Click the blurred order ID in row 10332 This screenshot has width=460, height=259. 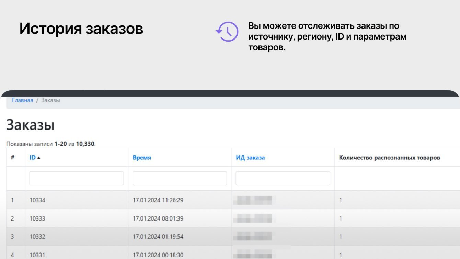255,237
